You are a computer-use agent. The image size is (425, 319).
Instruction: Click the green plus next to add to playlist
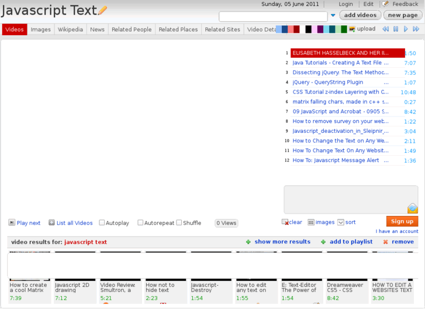click(x=323, y=242)
